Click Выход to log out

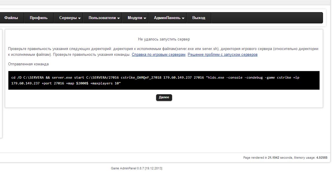tap(199, 18)
